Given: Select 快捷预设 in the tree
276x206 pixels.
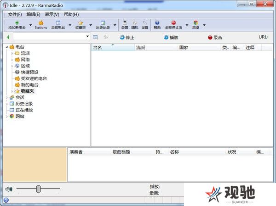Looking at the screenshot, I should [x=29, y=72].
